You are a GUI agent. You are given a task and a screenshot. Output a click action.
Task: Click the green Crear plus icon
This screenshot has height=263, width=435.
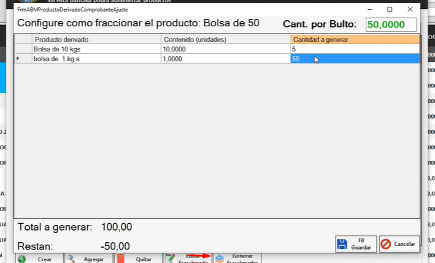(21, 259)
